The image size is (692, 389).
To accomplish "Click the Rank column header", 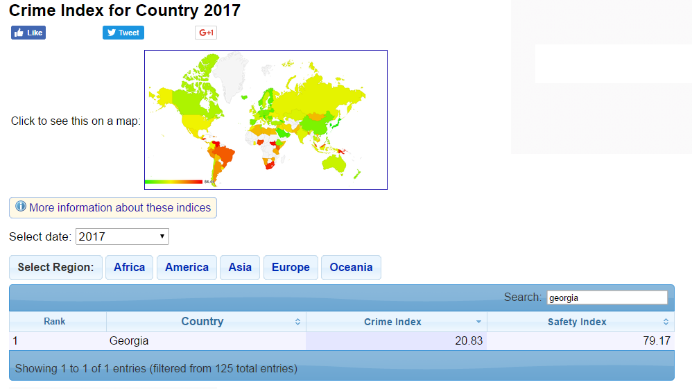I will [54, 322].
